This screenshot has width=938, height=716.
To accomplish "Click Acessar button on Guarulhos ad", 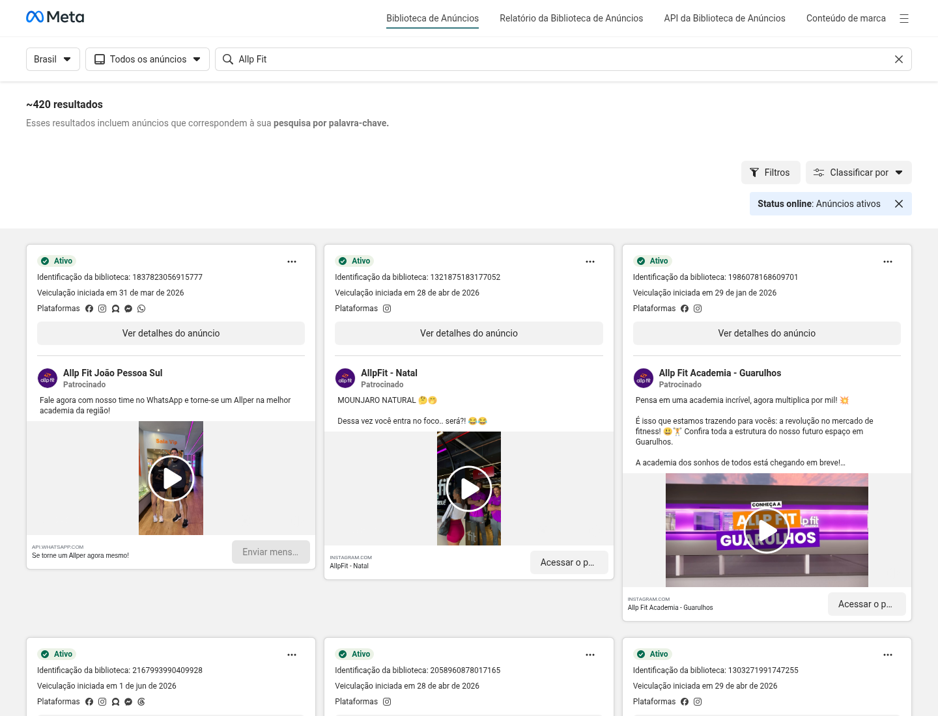I will tap(867, 604).
